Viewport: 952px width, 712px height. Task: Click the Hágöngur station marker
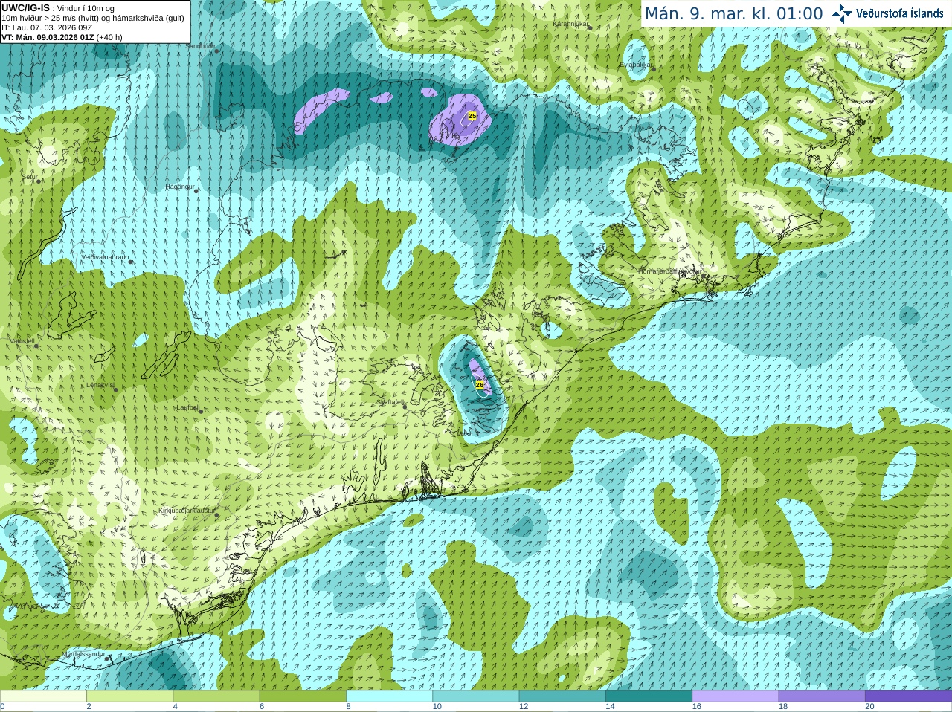click(196, 191)
